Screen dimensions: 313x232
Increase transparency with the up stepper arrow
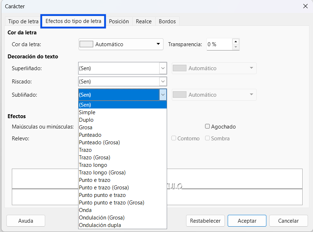point(236,42)
